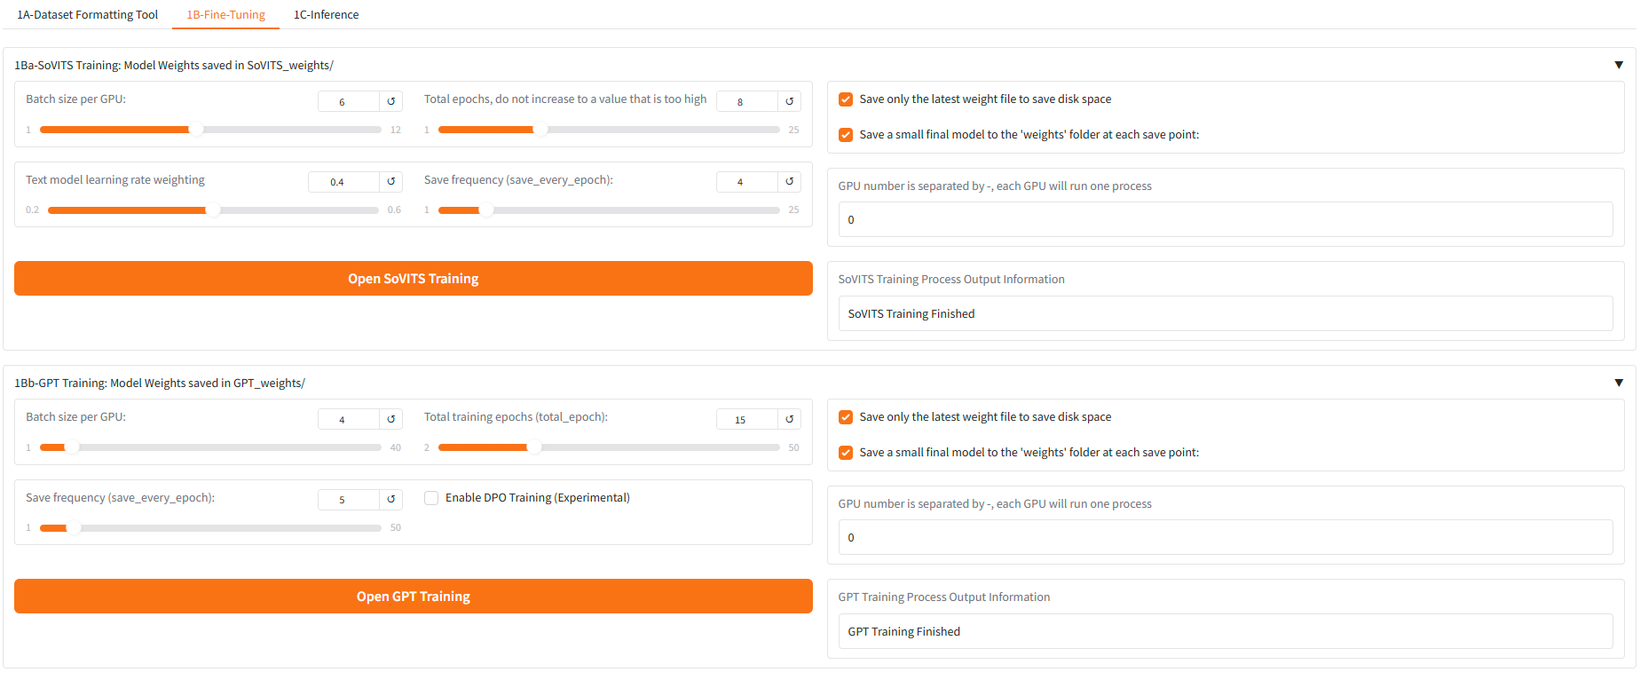
Task: Click Open GPT Training button
Action: pyautogui.click(x=414, y=597)
